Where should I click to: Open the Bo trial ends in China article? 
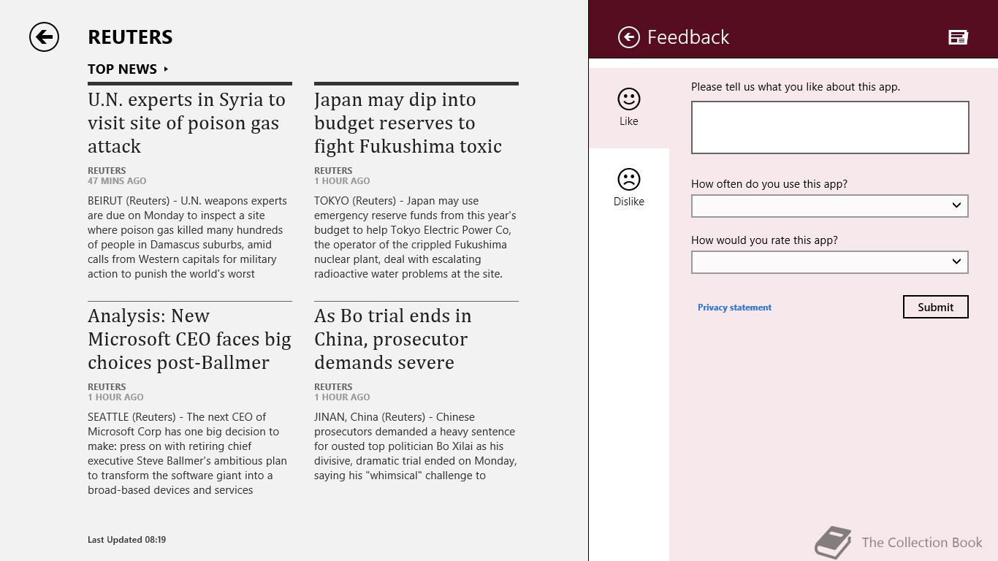pyautogui.click(x=393, y=339)
